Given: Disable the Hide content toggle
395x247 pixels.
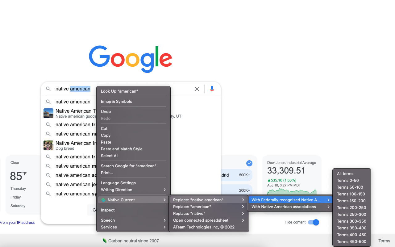Looking at the screenshot, I should click(x=313, y=222).
